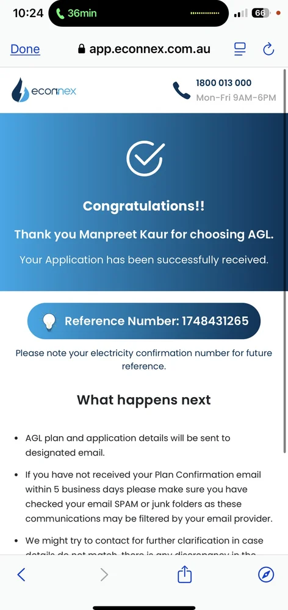
Task: Tap the Done link in browser header
Action: pos(25,49)
